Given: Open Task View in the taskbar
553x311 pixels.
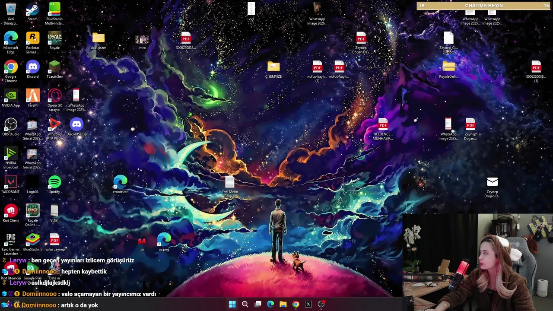Looking at the screenshot, I should click(x=258, y=304).
